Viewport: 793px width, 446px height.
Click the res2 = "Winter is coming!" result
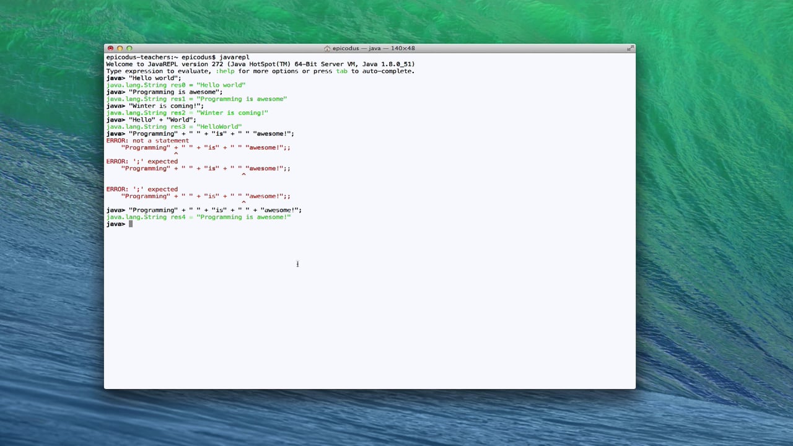[187, 113]
